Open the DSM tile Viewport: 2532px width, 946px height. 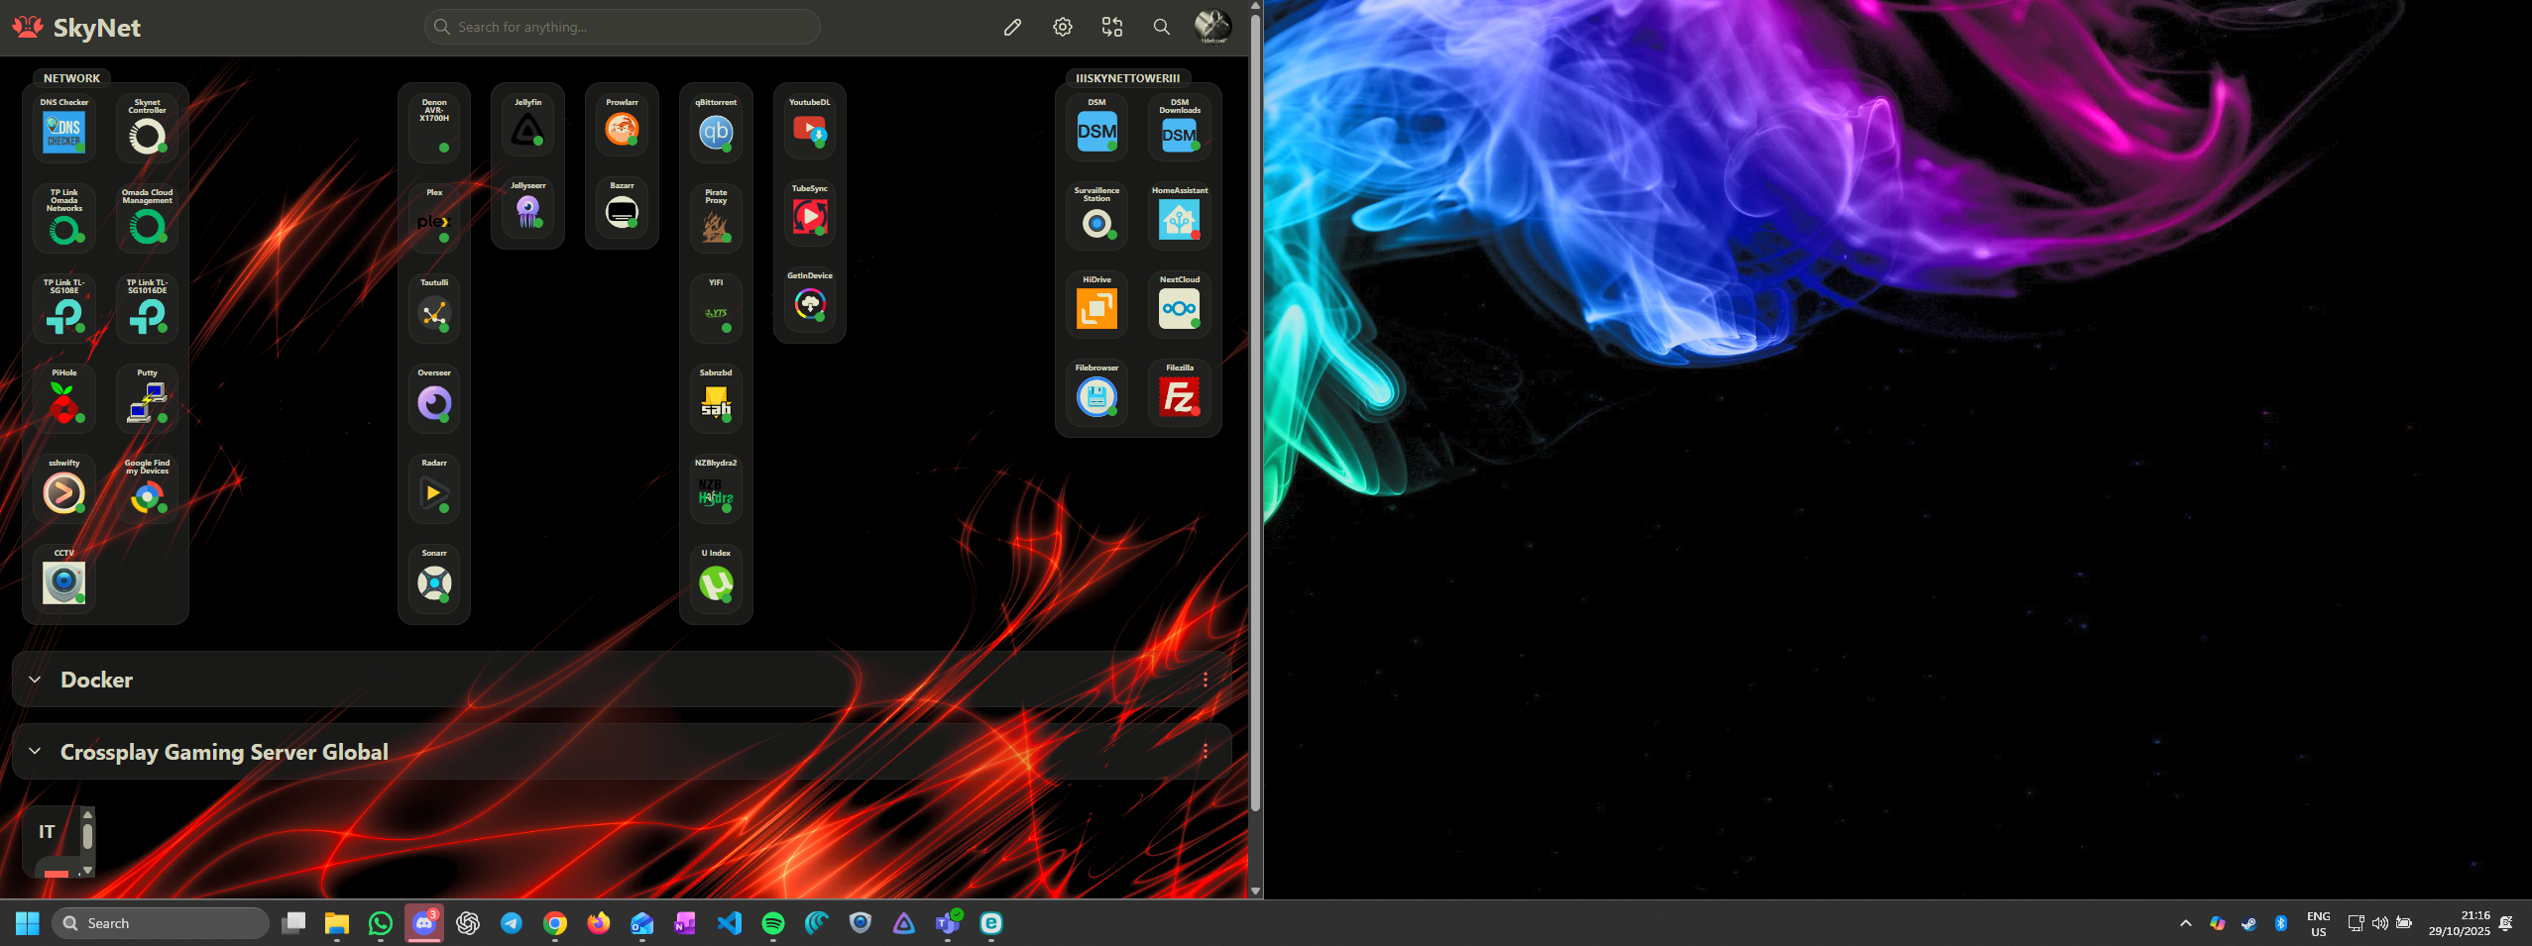pos(1096,127)
